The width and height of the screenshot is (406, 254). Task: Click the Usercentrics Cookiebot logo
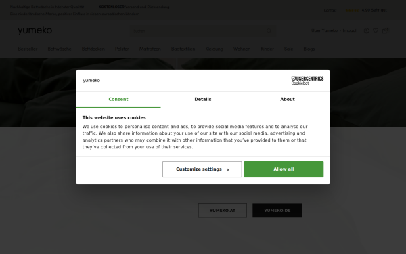tap(307, 81)
